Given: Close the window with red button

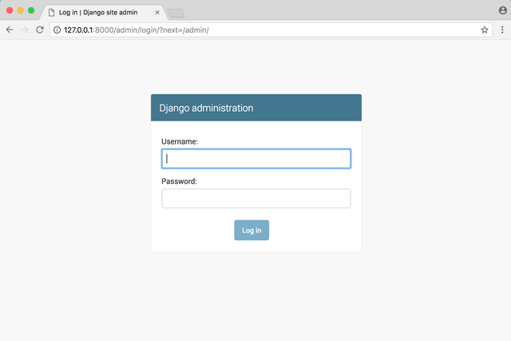Looking at the screenshot, I should pos(10,10).
